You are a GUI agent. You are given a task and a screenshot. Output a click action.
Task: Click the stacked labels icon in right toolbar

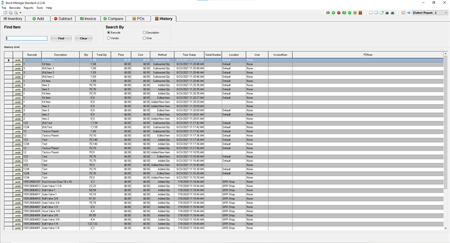pyautogui.click(x=376, y=13)
